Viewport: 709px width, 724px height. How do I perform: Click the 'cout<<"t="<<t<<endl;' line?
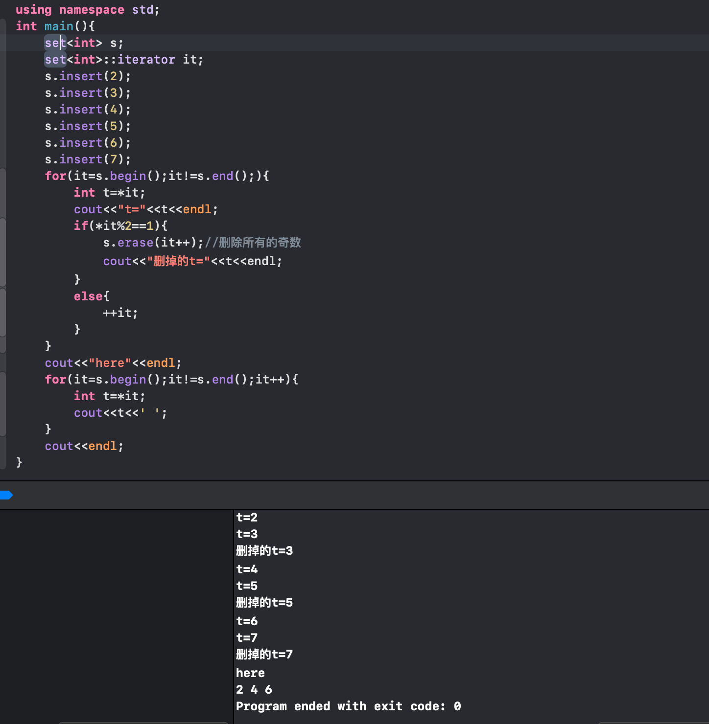(146, 209)
